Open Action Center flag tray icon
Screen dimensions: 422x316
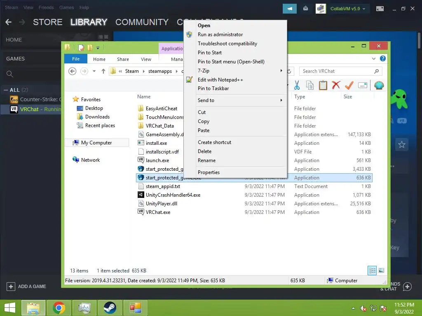(x=383, y=308)
